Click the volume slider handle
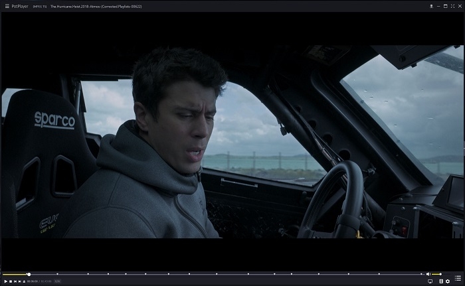Image resolution: width=465 pixels, height=286 pixels. point(441,274)
